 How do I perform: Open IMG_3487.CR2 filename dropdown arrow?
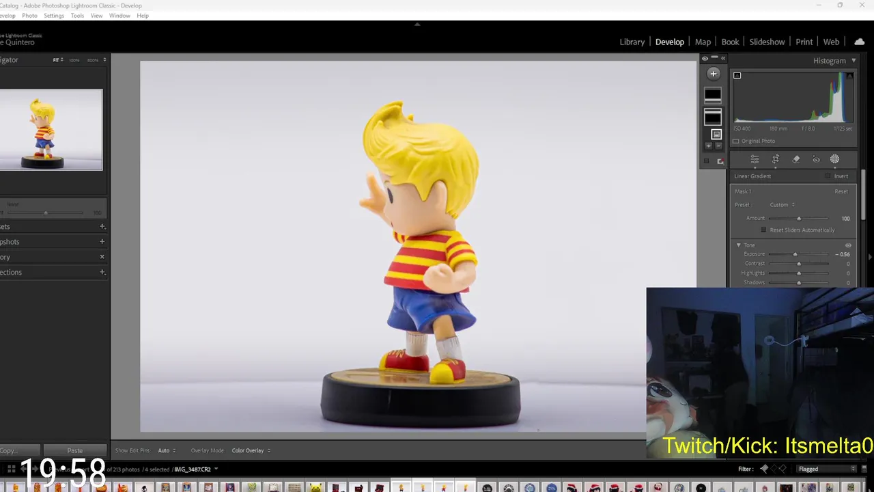(x=216, y=469)
